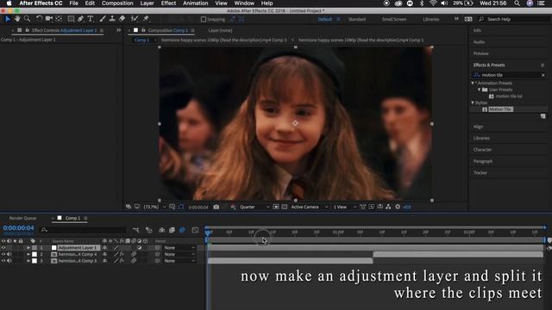Select the Selection arrow tool
Screen dimensions: 552x310
pyautogui.click(x=8, y=19)
